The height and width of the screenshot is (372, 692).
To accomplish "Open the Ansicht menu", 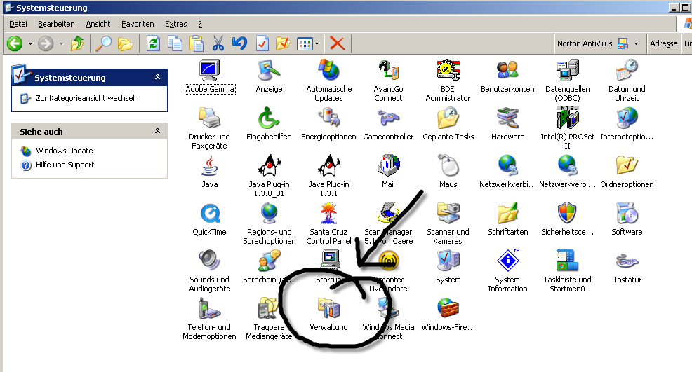I will [98, 24].
